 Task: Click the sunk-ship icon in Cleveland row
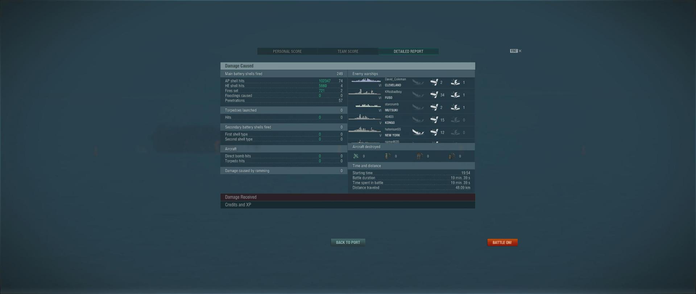(418, 82)
